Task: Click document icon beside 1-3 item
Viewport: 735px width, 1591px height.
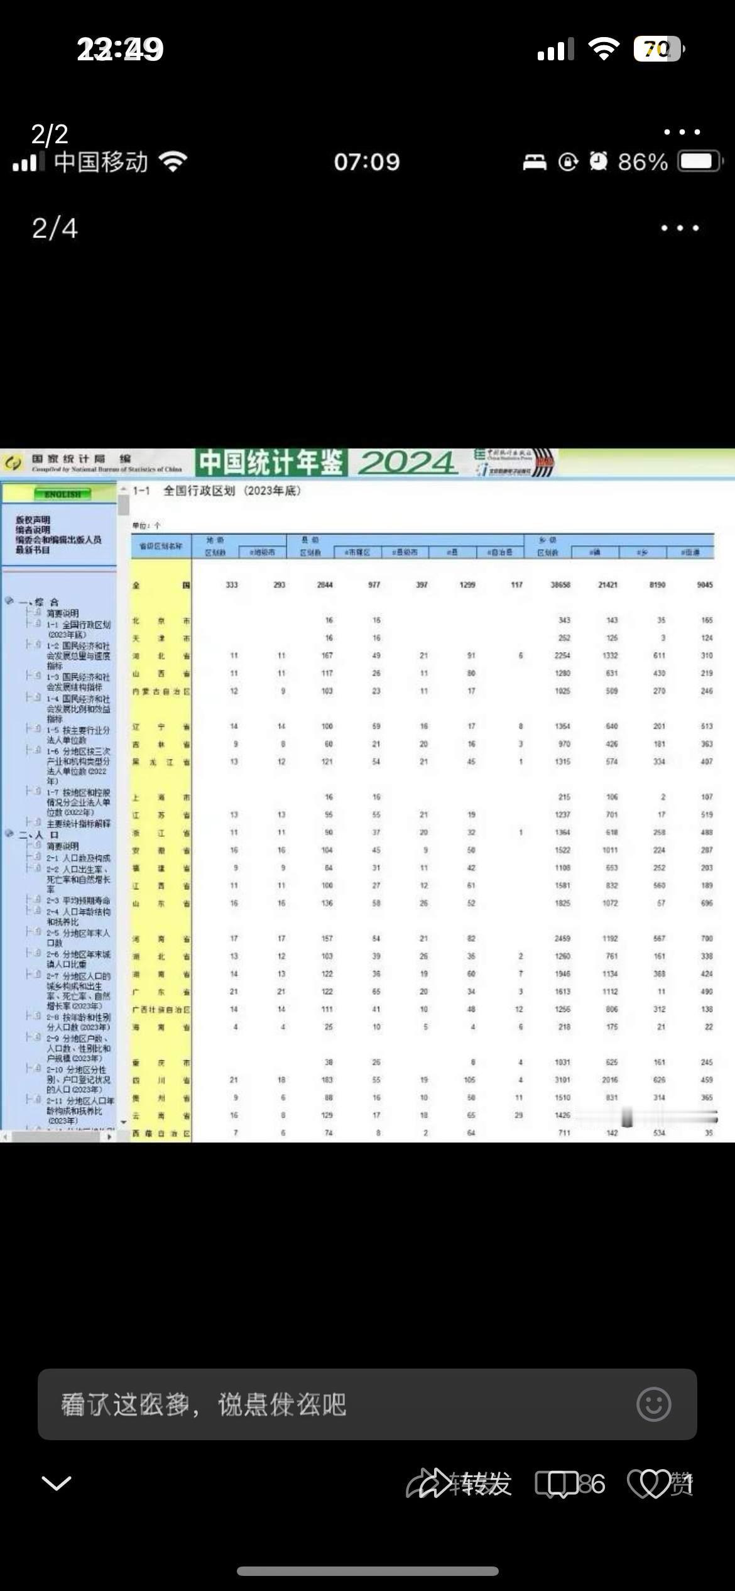Action: (x=37, y=677)
